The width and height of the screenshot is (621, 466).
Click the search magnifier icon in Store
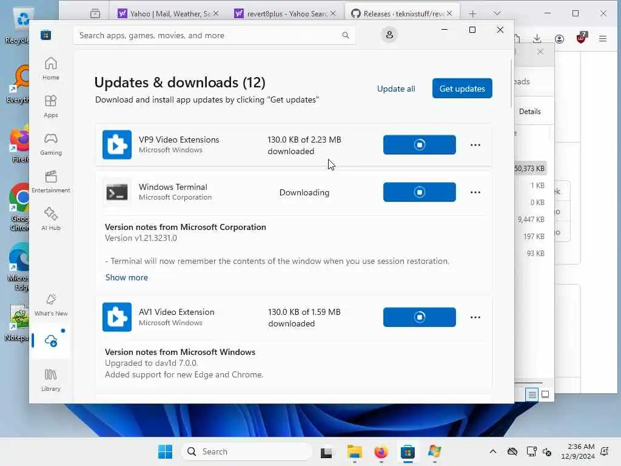(345, 35)
